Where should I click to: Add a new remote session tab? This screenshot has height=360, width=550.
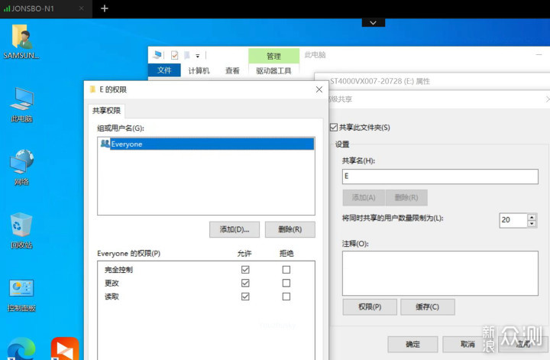104,8
